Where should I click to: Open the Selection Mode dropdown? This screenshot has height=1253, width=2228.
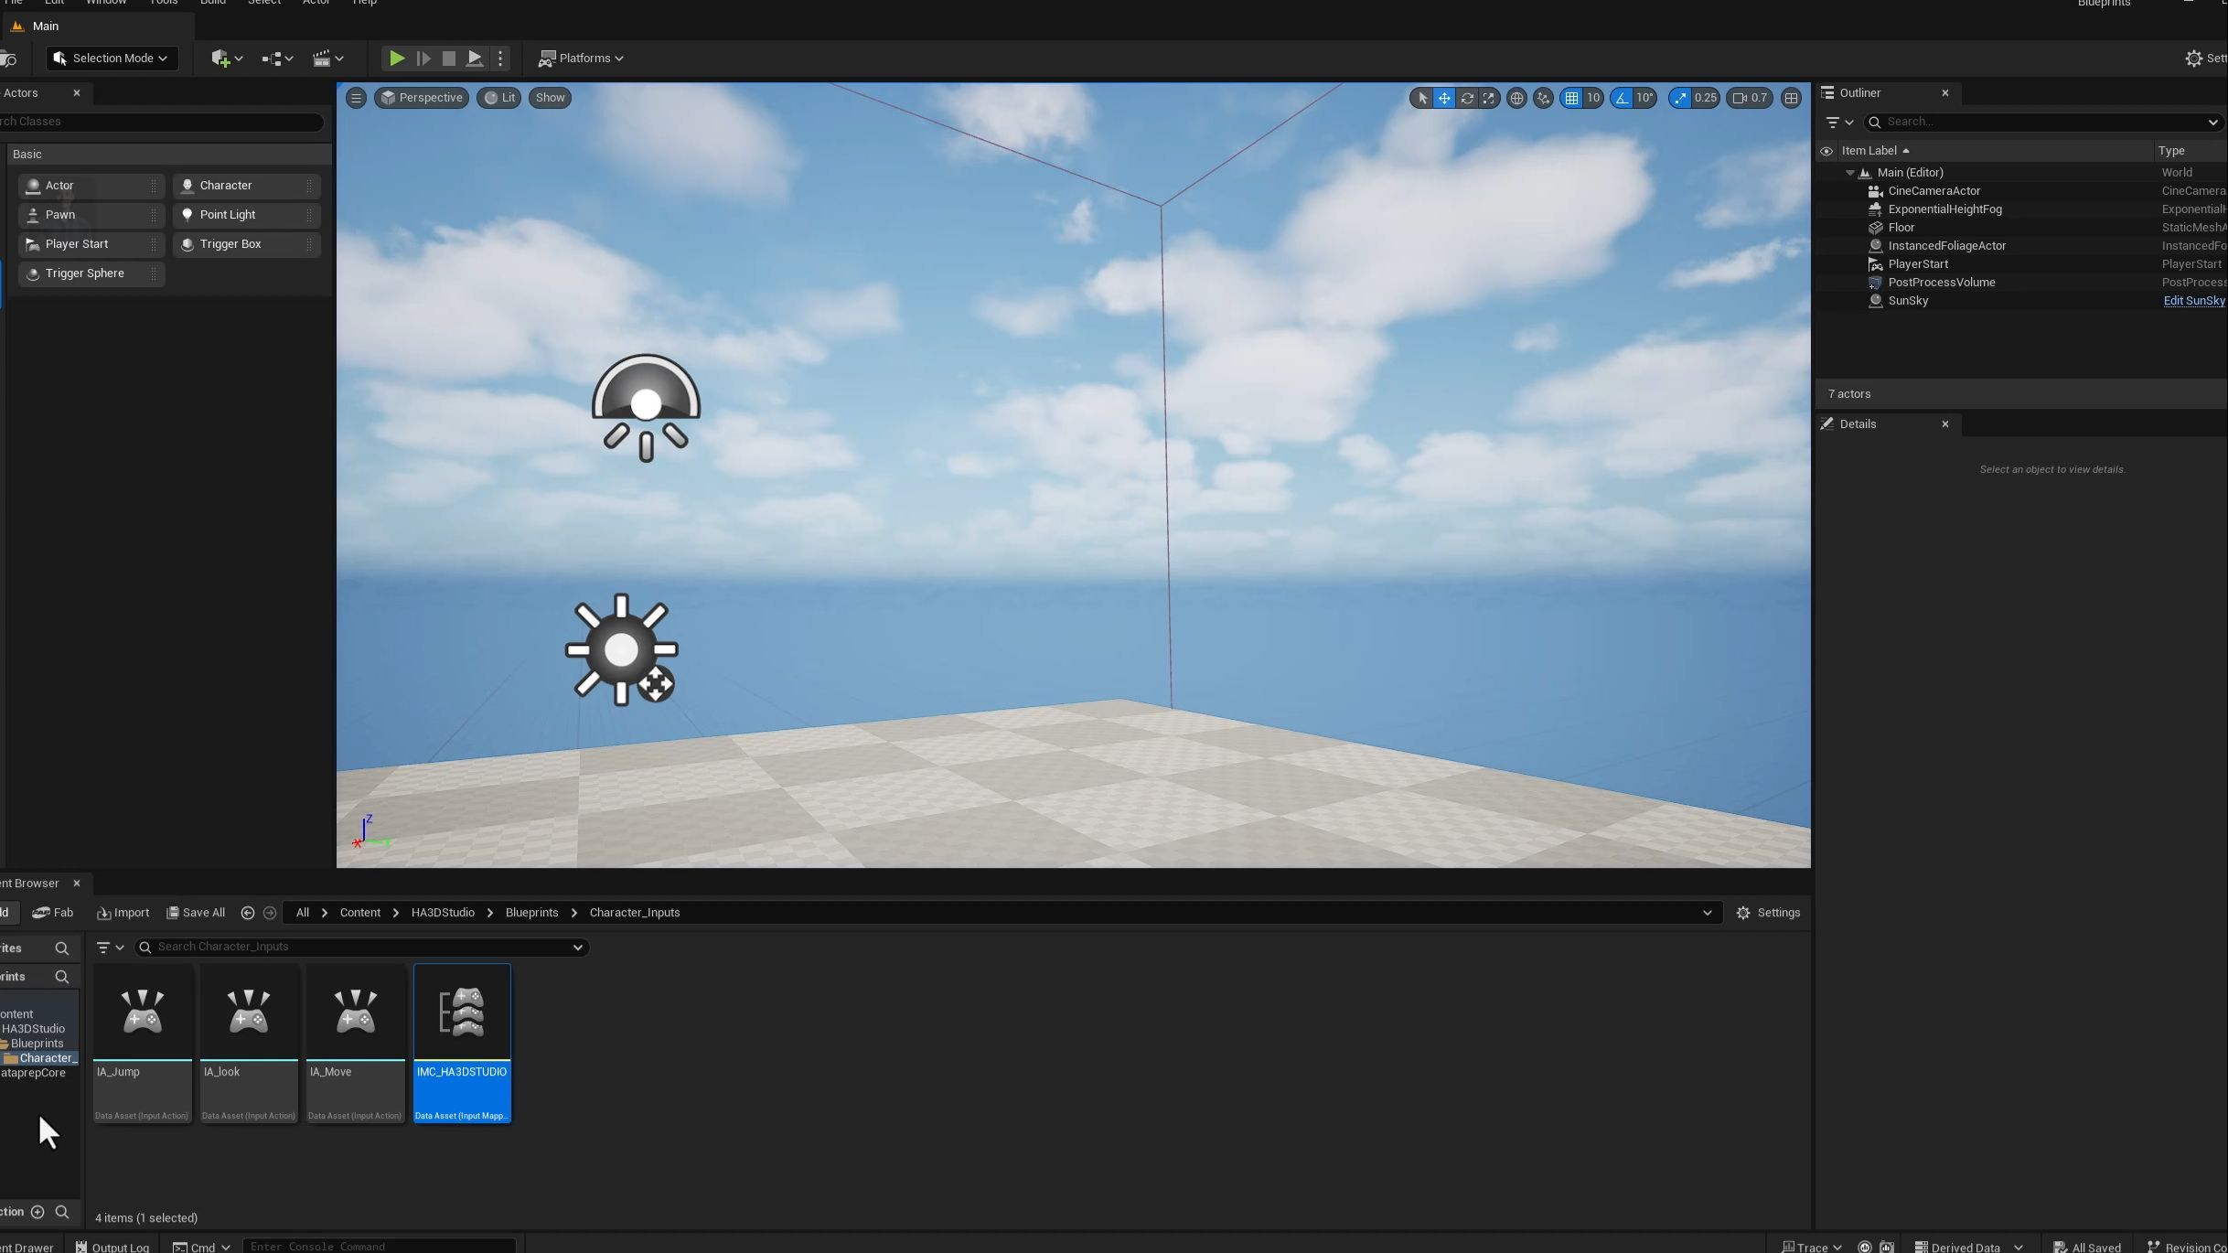click(112, 59)
